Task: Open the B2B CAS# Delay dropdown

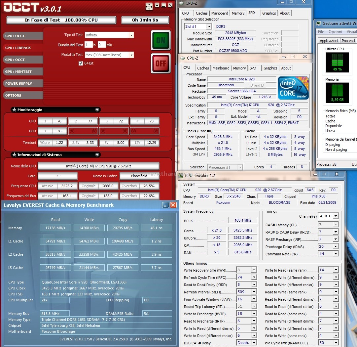Action: [254, 343]
